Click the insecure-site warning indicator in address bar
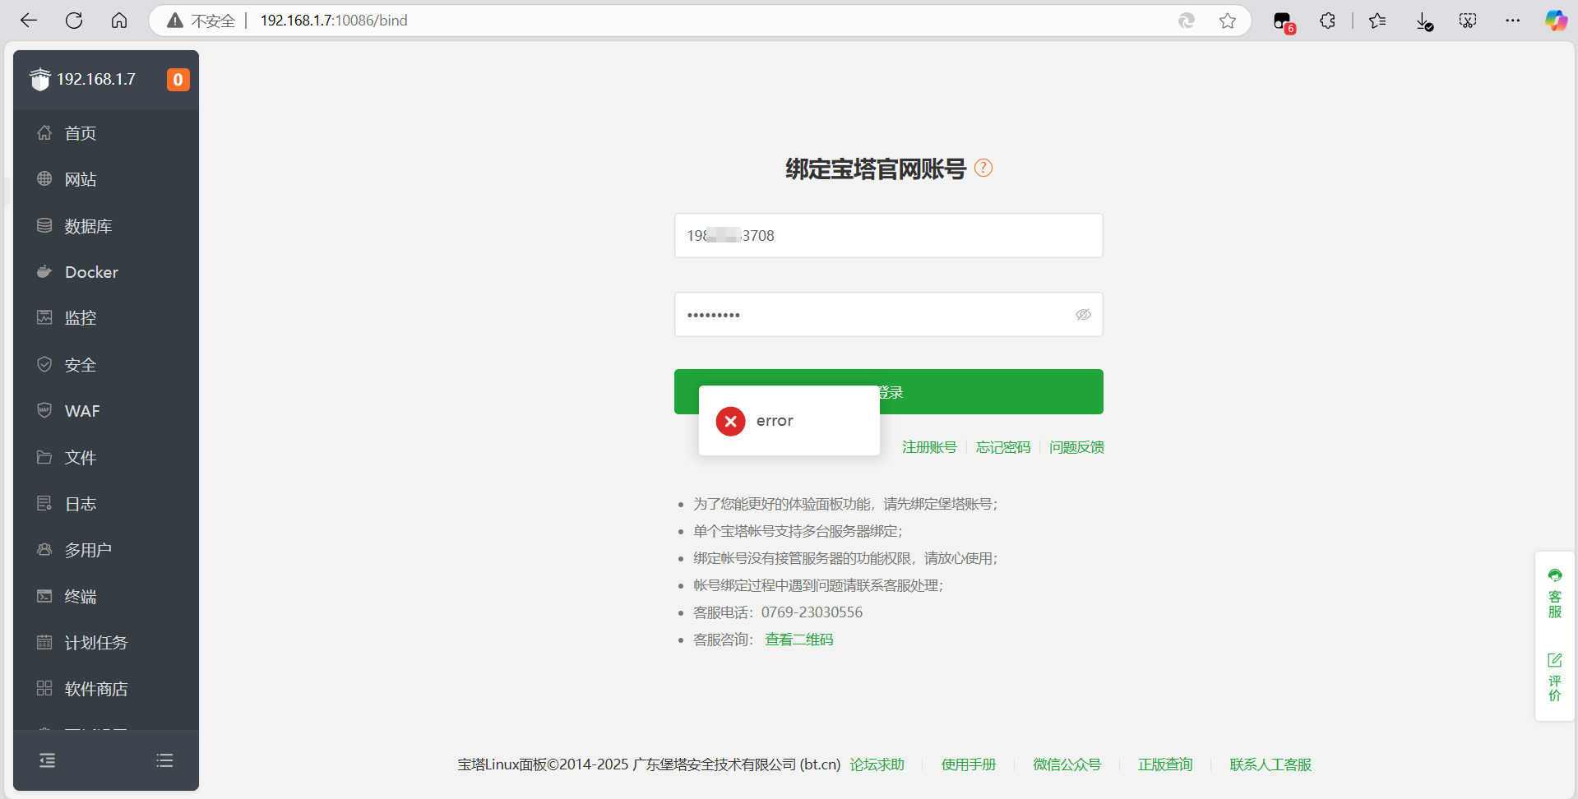 point(201,21)
